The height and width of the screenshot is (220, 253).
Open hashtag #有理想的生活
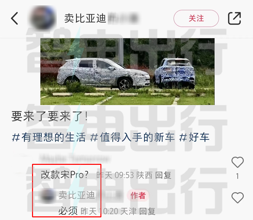(x=49, y=137)
